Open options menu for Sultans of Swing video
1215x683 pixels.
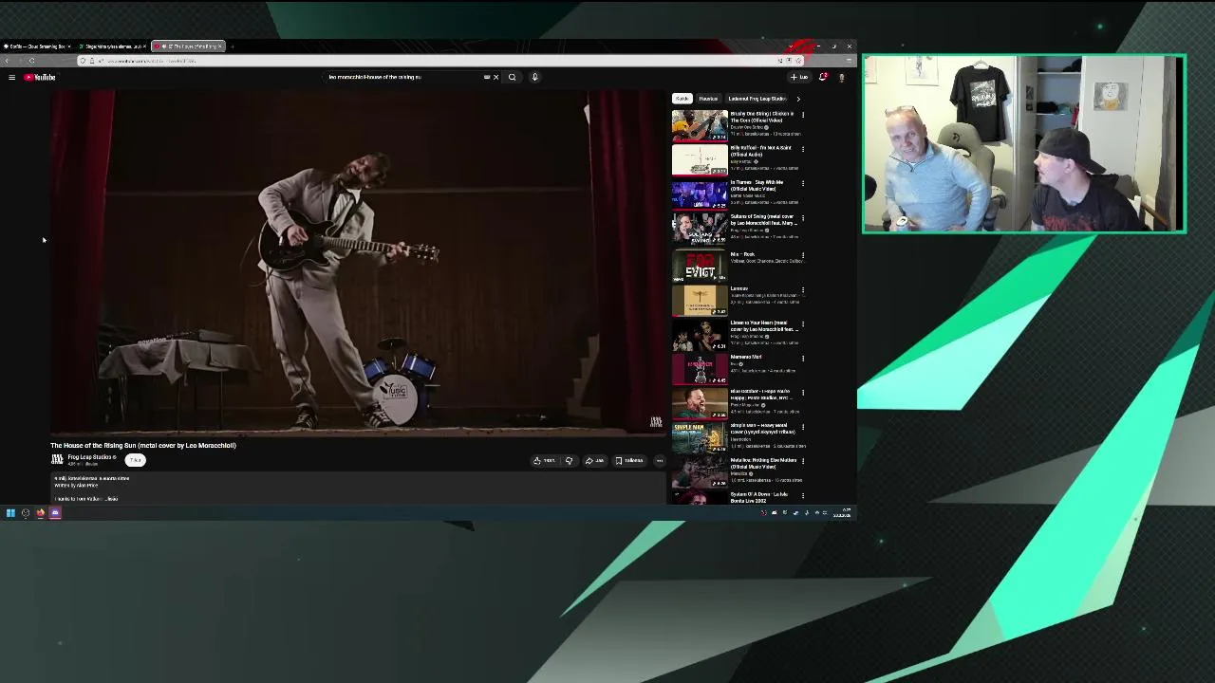(x=803, y=217)
